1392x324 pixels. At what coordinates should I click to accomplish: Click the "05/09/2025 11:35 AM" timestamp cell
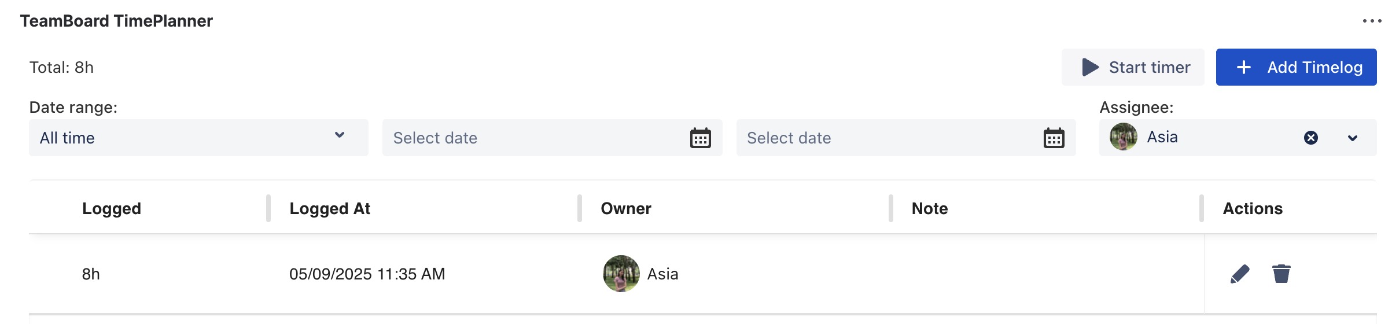(x=367, y=274)
